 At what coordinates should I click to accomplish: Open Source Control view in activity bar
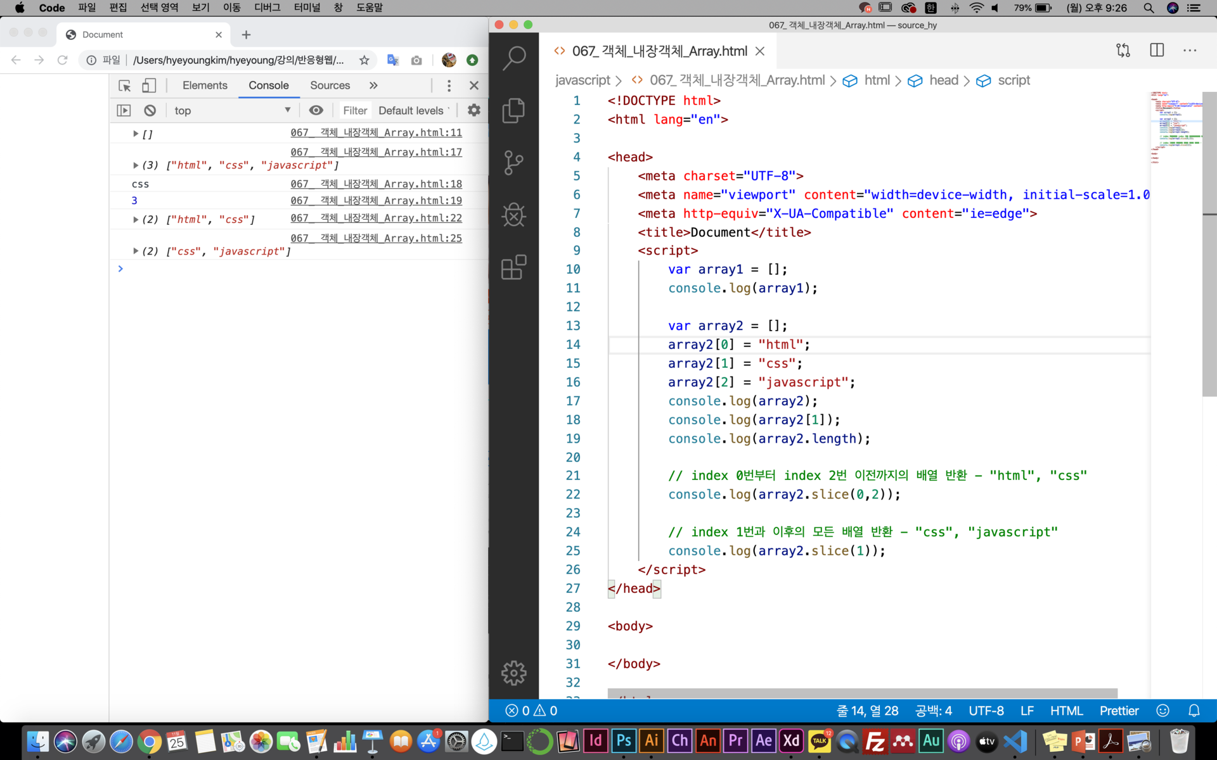513,163
